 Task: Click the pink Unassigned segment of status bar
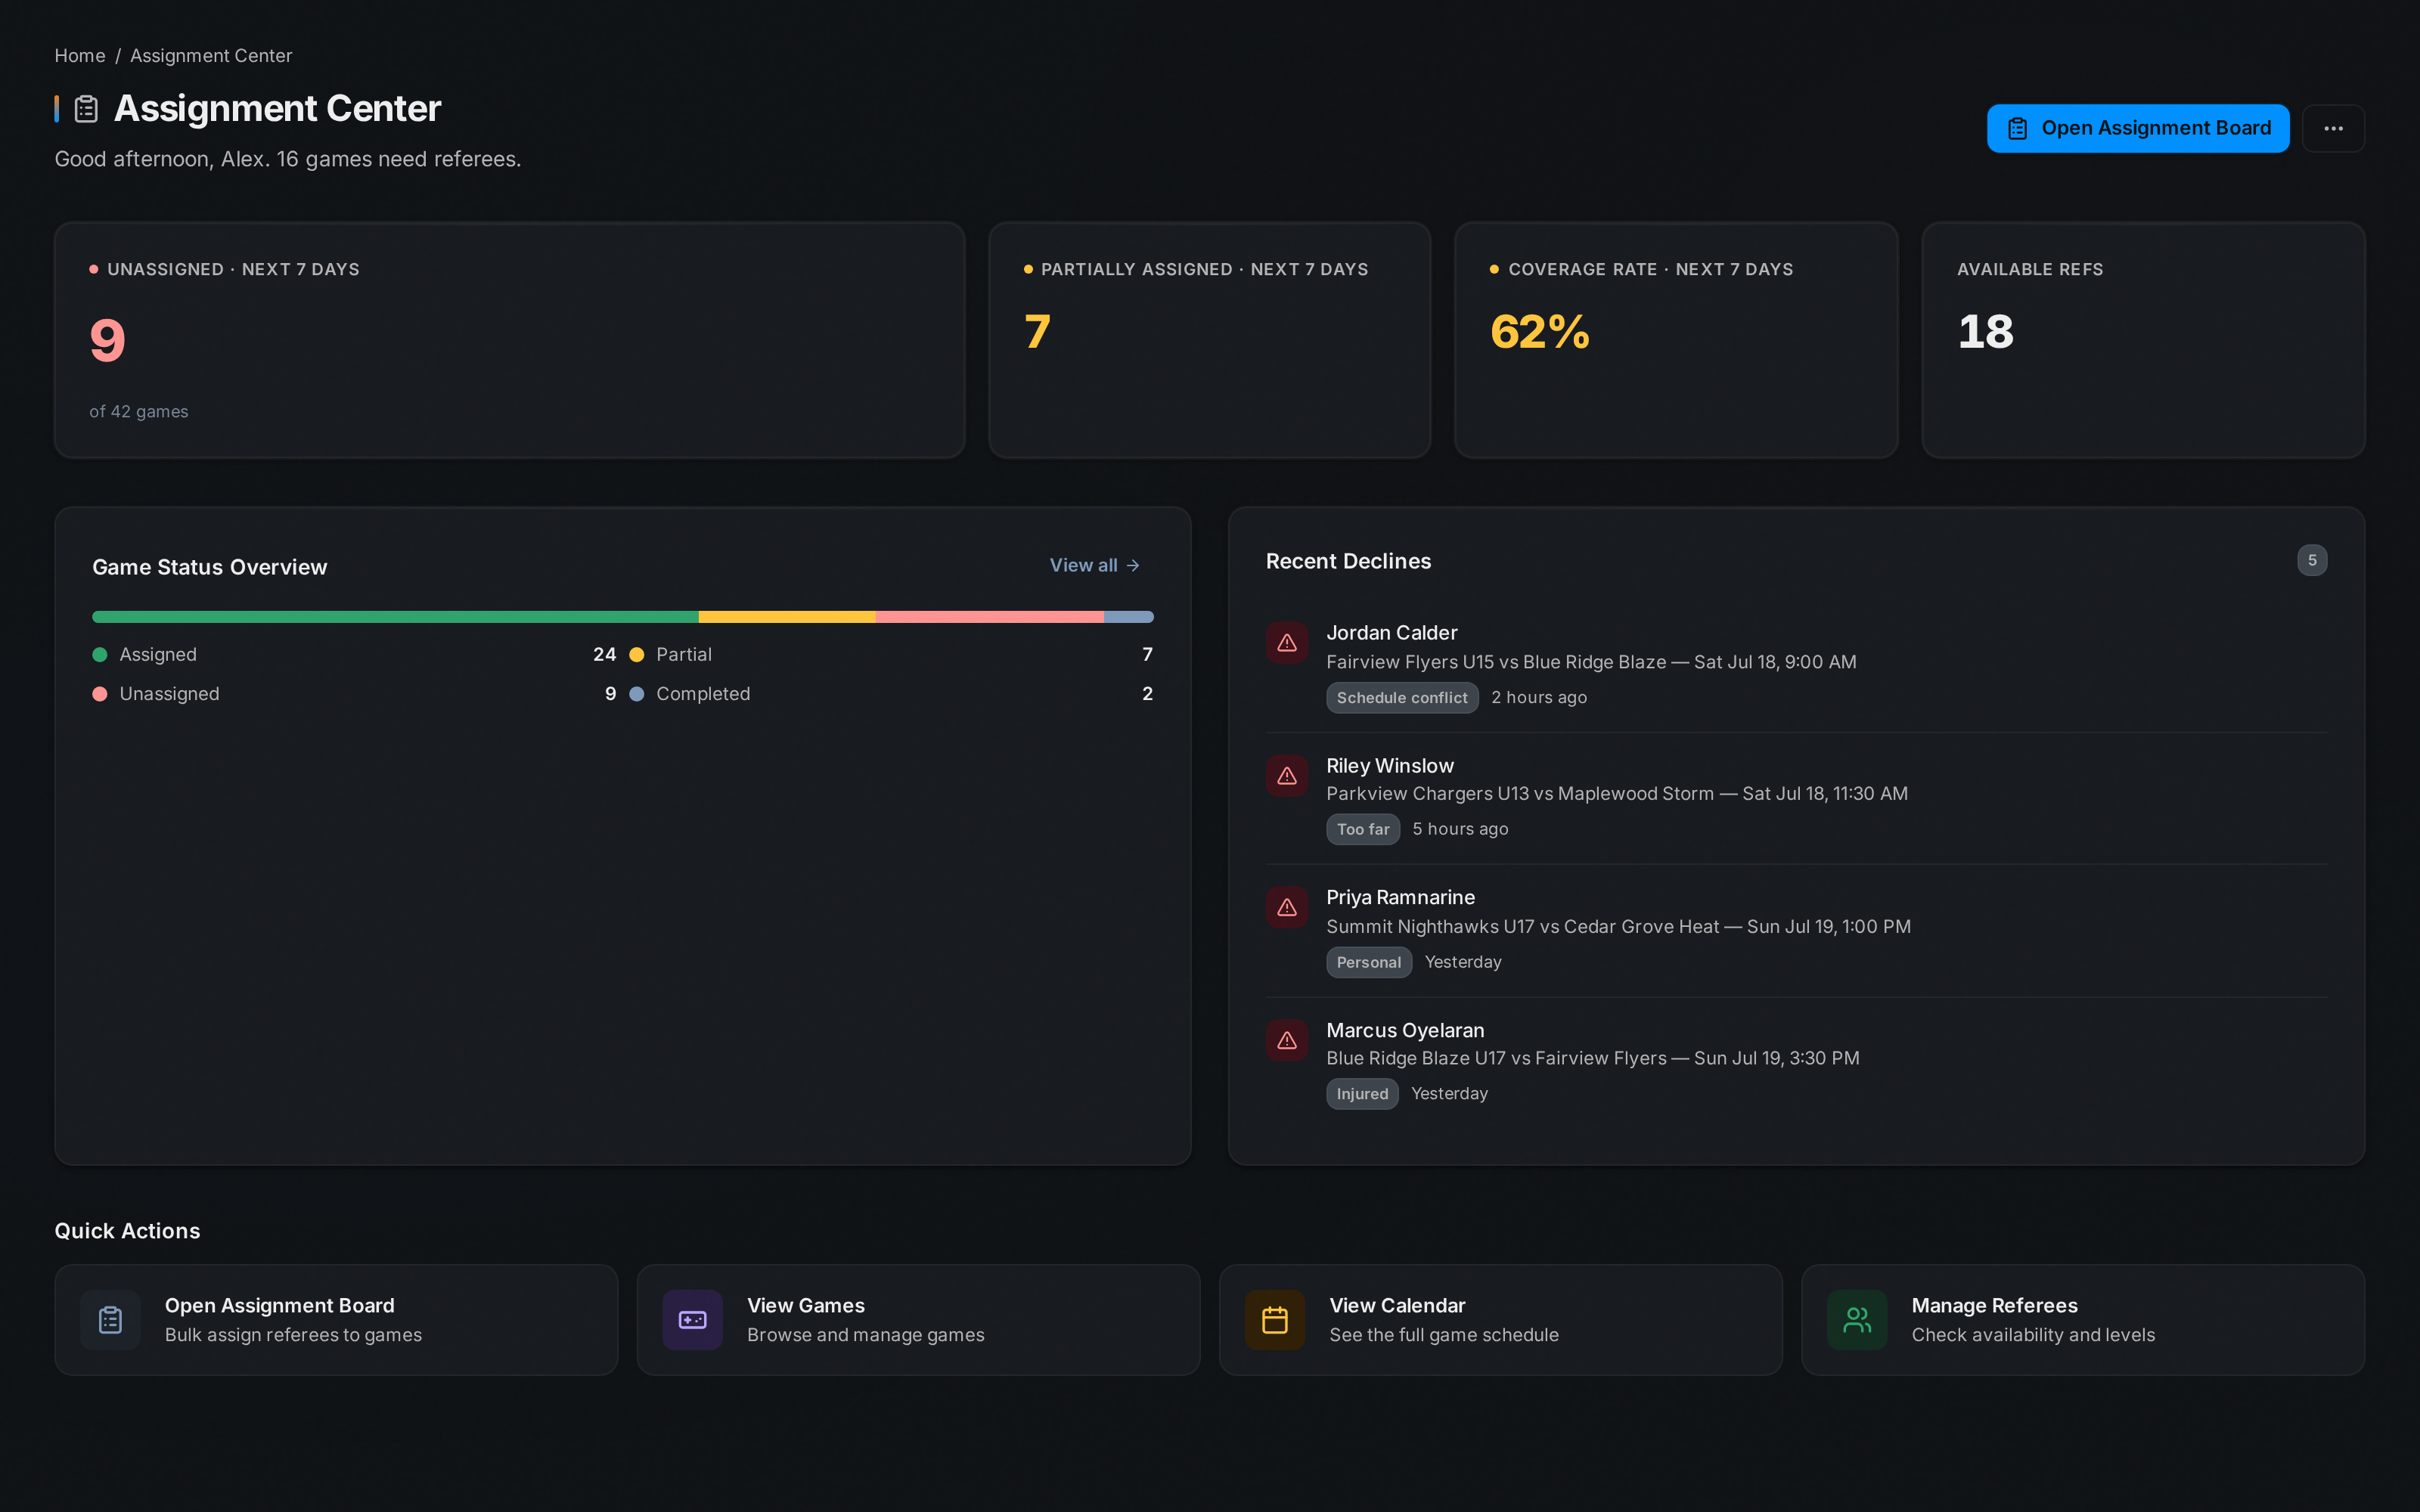989,617
